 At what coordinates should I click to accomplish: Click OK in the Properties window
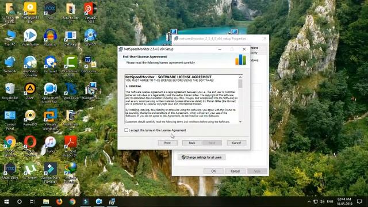213,171
